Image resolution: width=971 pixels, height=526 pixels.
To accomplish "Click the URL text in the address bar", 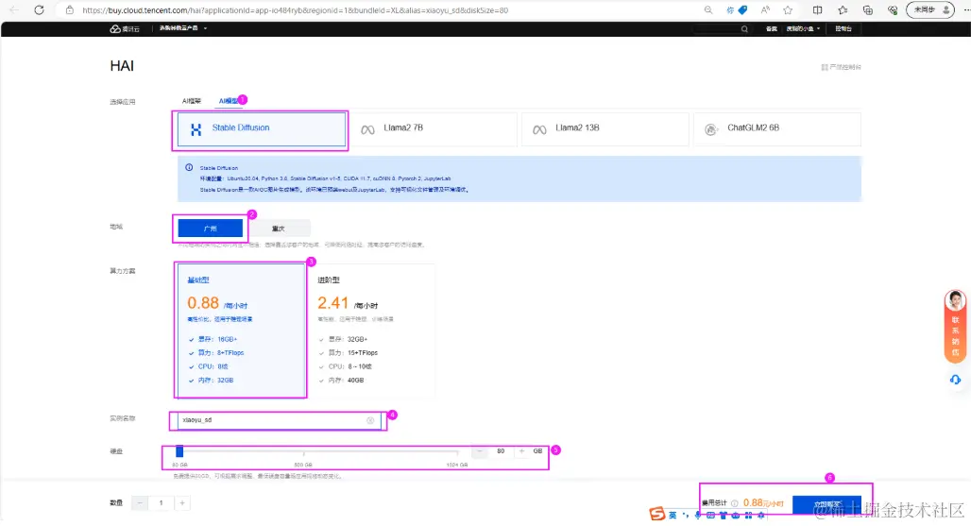I will [296, 9].
